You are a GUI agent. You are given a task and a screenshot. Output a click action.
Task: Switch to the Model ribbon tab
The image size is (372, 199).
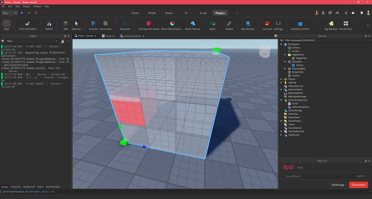coord(152,13)
